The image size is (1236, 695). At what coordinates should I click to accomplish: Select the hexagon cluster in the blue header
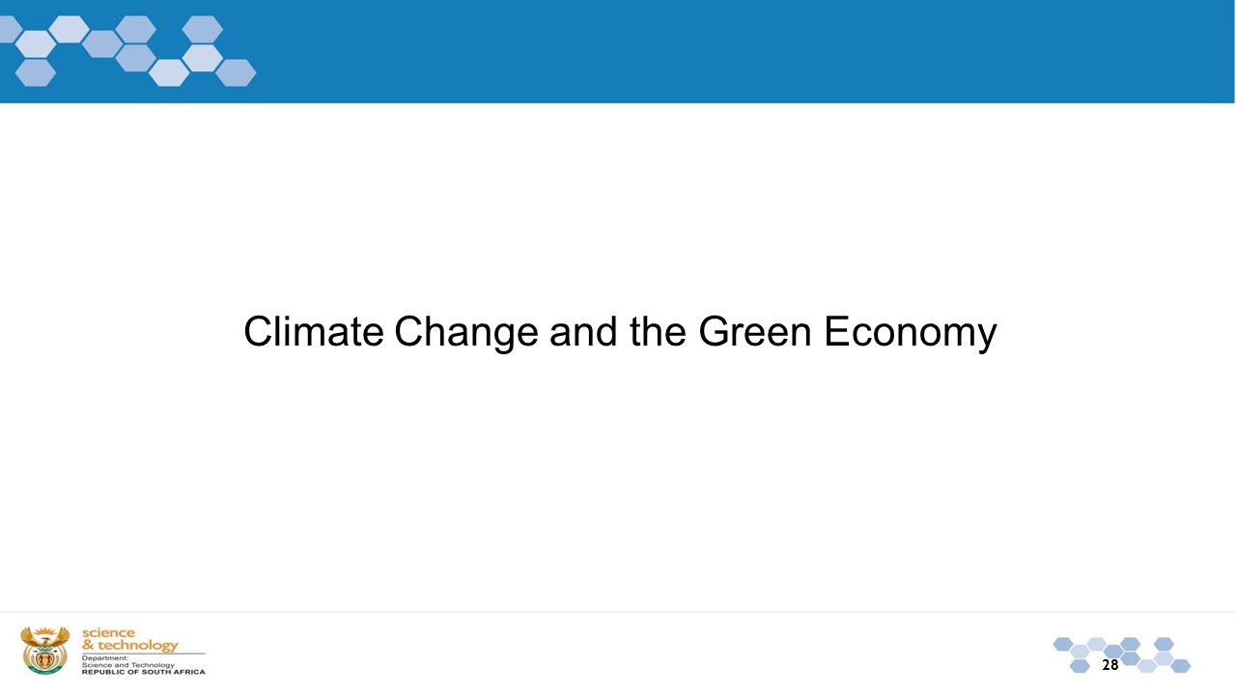coord(128,50)
